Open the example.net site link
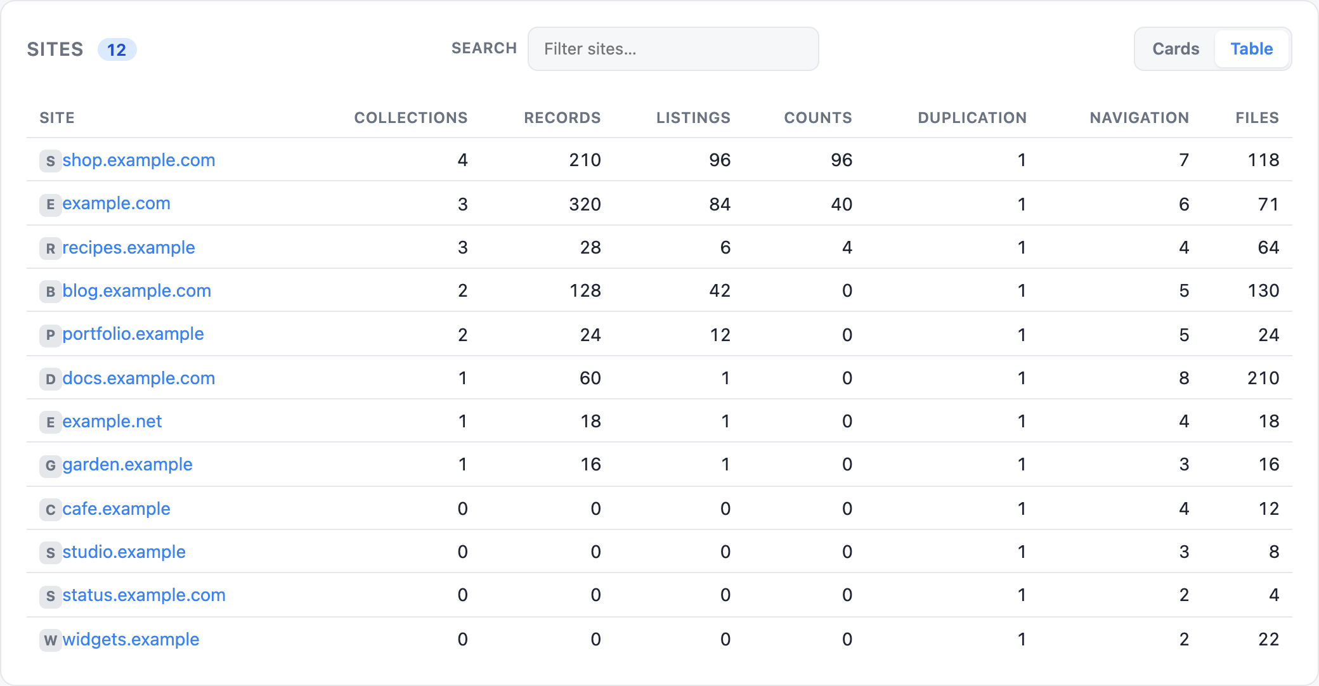Image resolution: width=1319 pixels, height=686 pixels. pyautogui.click(x=112, y=421)
